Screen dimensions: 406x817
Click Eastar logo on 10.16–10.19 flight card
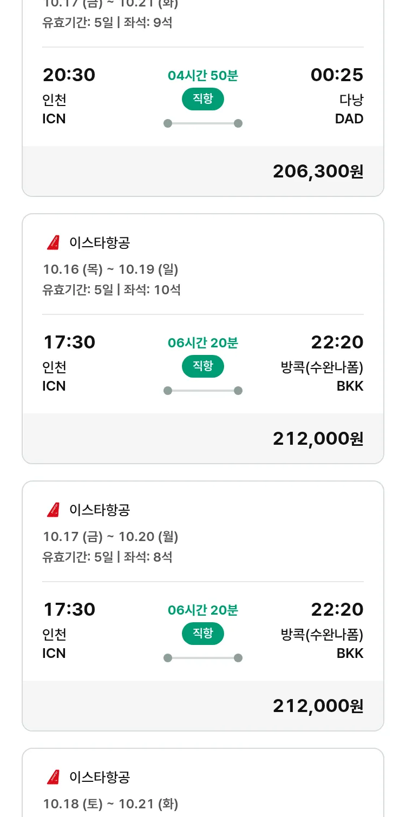pyautogui.click(x=53, y=243)
